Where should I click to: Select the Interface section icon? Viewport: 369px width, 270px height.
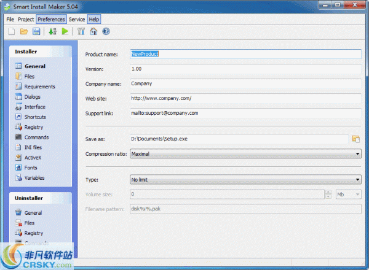[18, 107]
